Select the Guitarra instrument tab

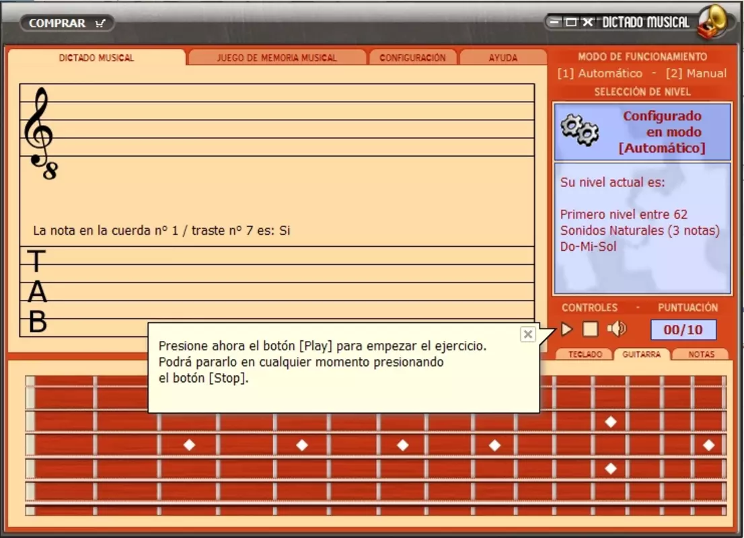642,354
